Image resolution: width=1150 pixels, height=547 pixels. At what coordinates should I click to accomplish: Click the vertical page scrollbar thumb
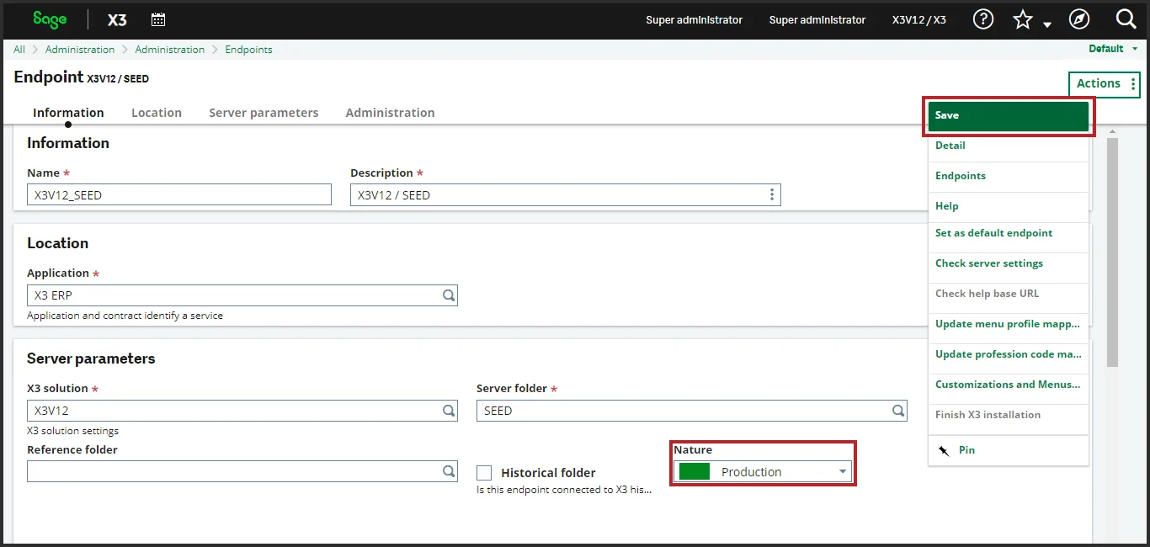coord(1112,252)
